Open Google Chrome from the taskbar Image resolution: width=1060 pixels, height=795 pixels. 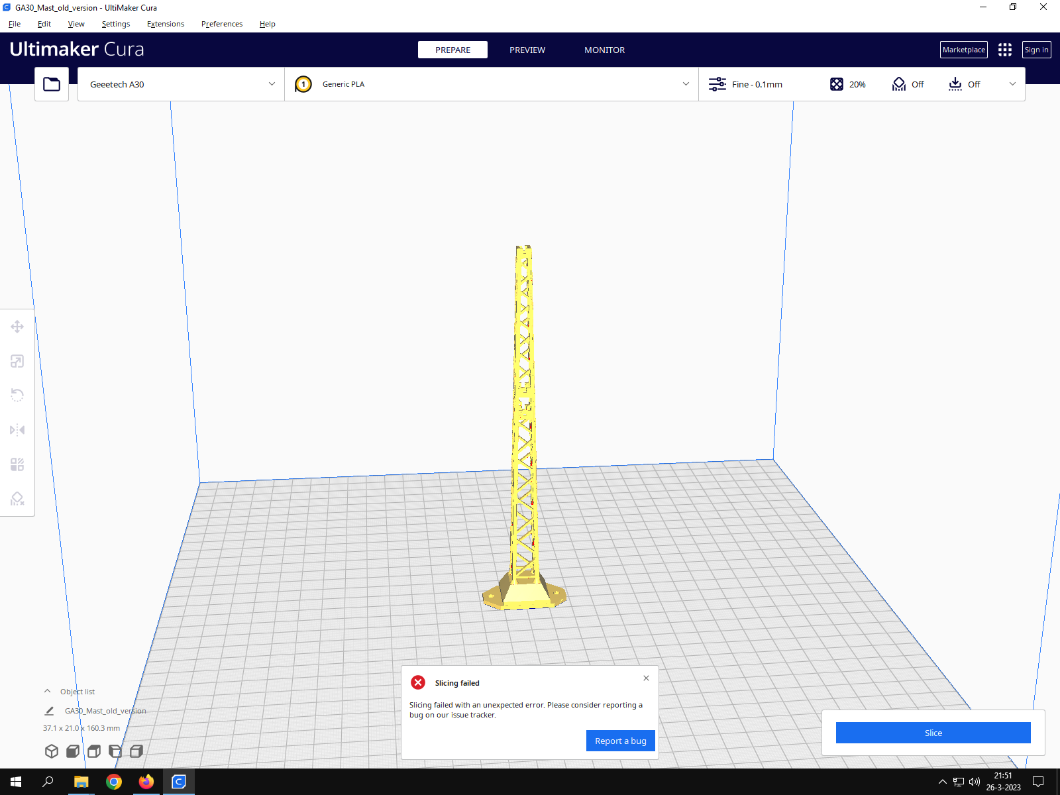click(114, 782)
